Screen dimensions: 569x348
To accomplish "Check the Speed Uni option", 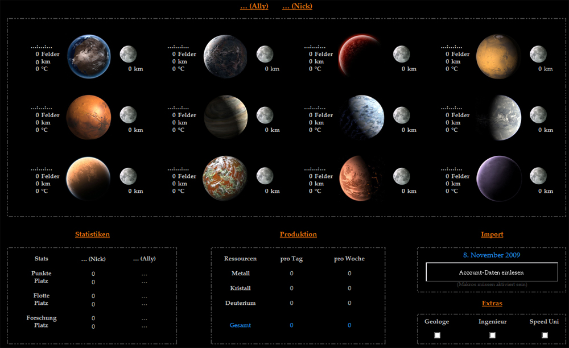I will point(545,335).
